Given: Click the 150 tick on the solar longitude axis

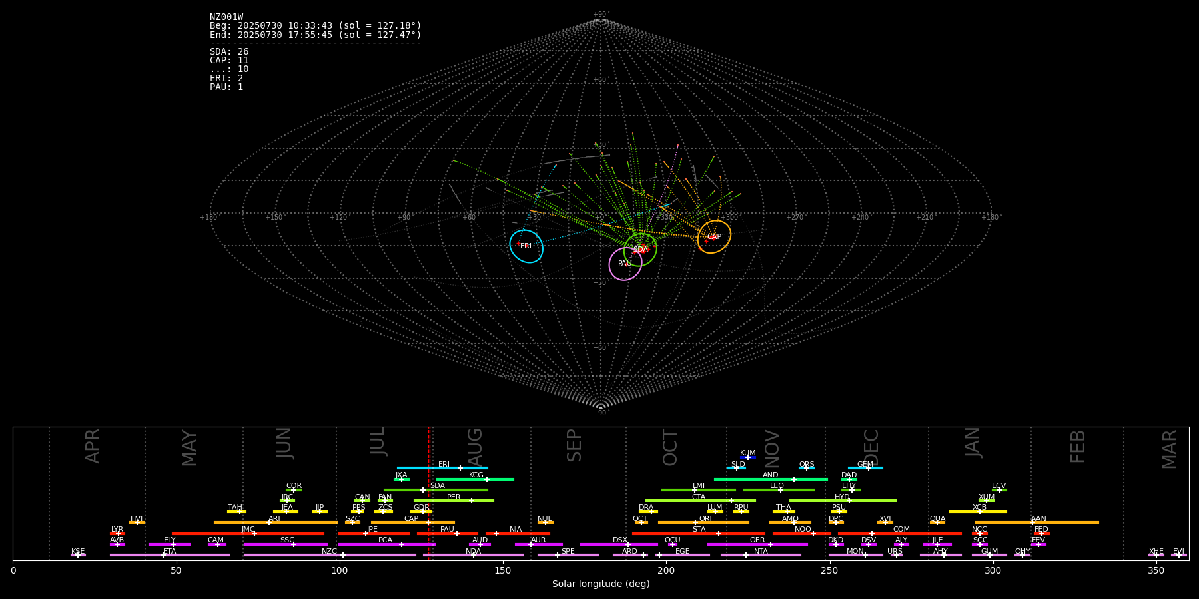Looking at the screenshot, I should click(x=503, y=571).
